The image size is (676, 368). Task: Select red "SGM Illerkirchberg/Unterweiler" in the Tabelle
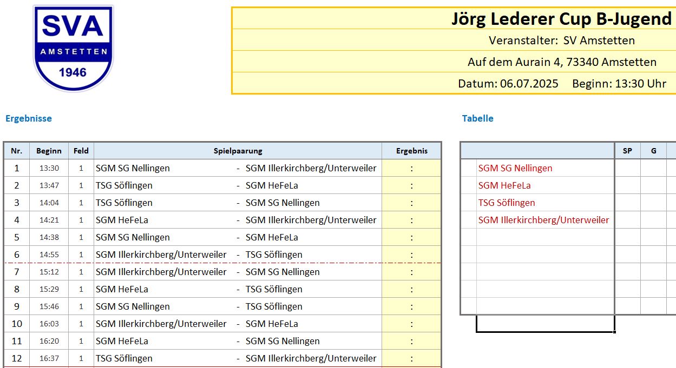click(544, 220)
